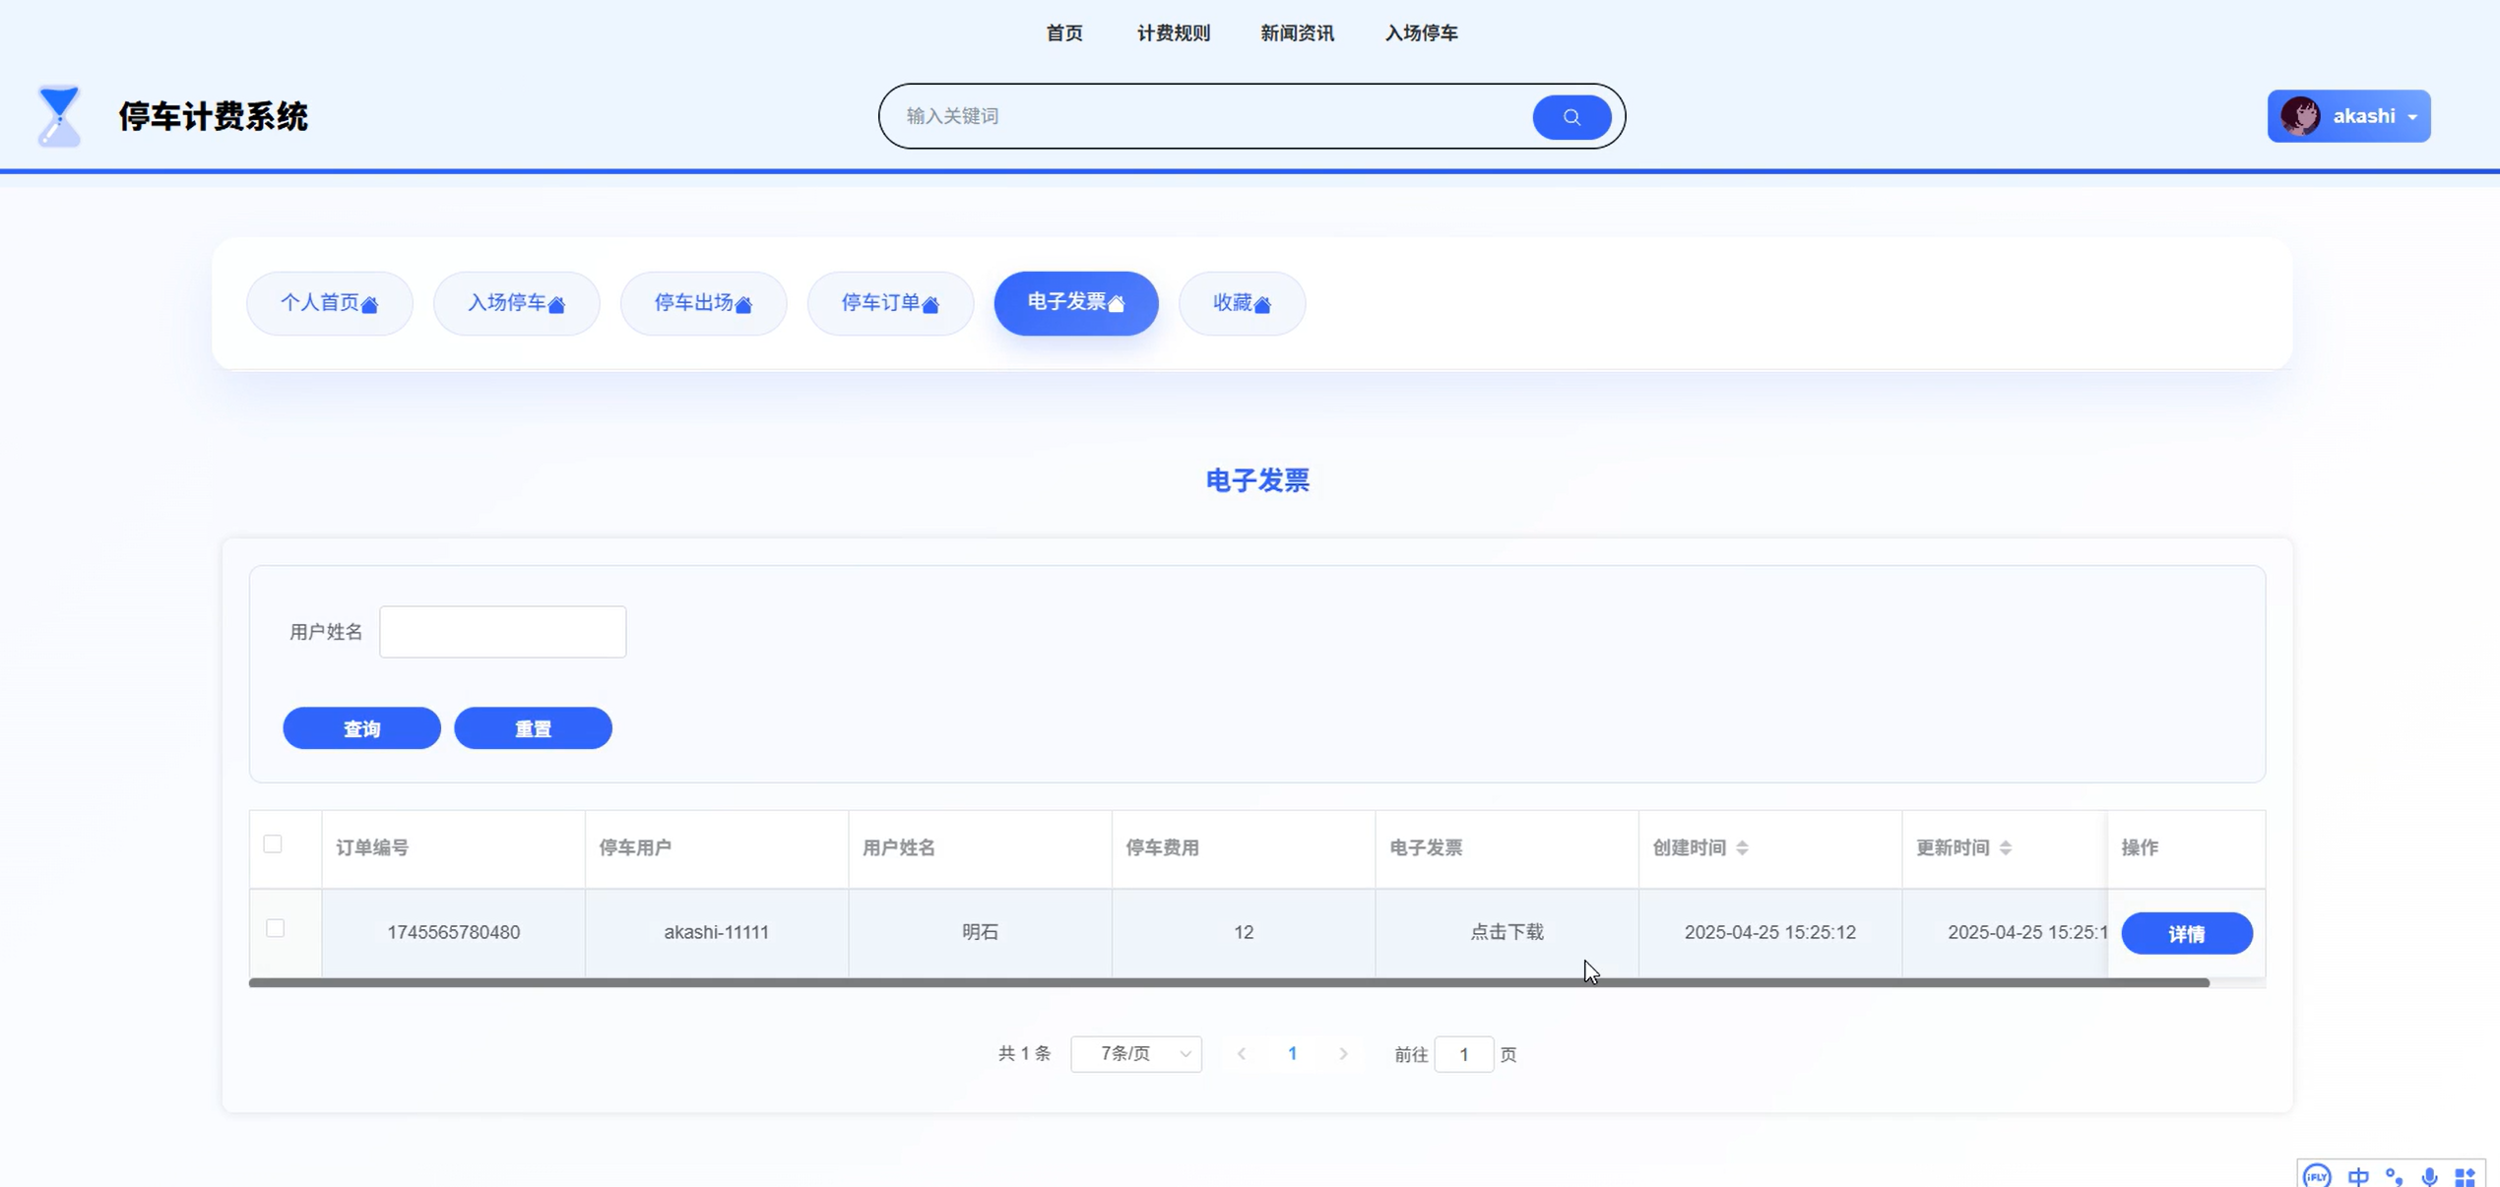Click the iFLY input method icon
Screen dimensions: 2500x1187
tap(2316, 1175)
